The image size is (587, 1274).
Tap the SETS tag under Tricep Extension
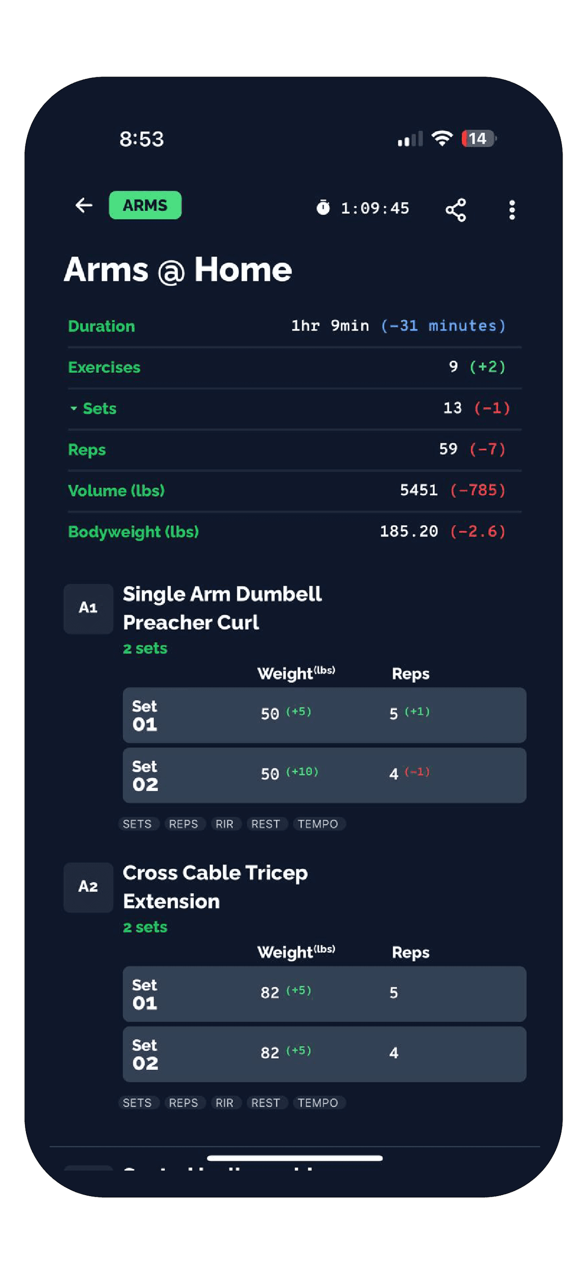tap(138, 1103)
